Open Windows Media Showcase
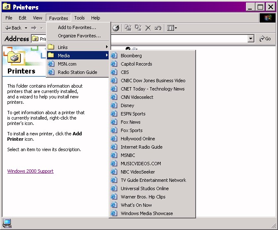The height and width of the screenshot is (230, 278). click(152, 213)
